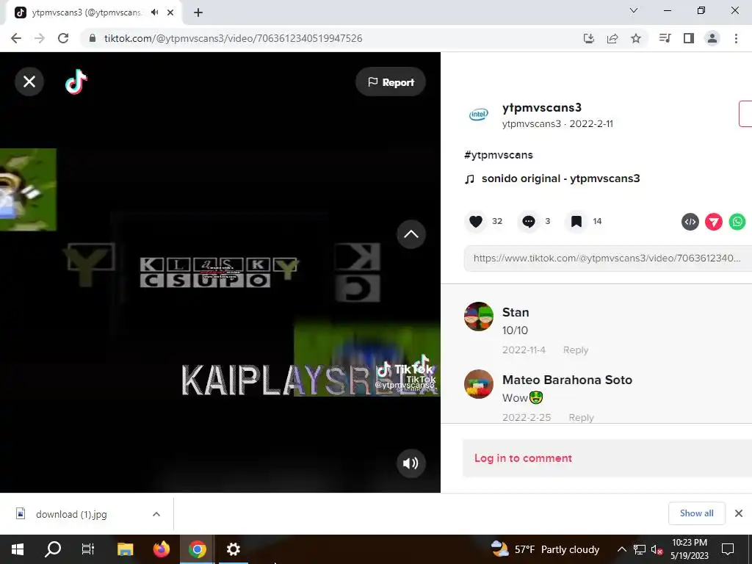Click Show all downloads
This screenshot has width=752, height=564.
pyautogui.click(x=696, y=513)
